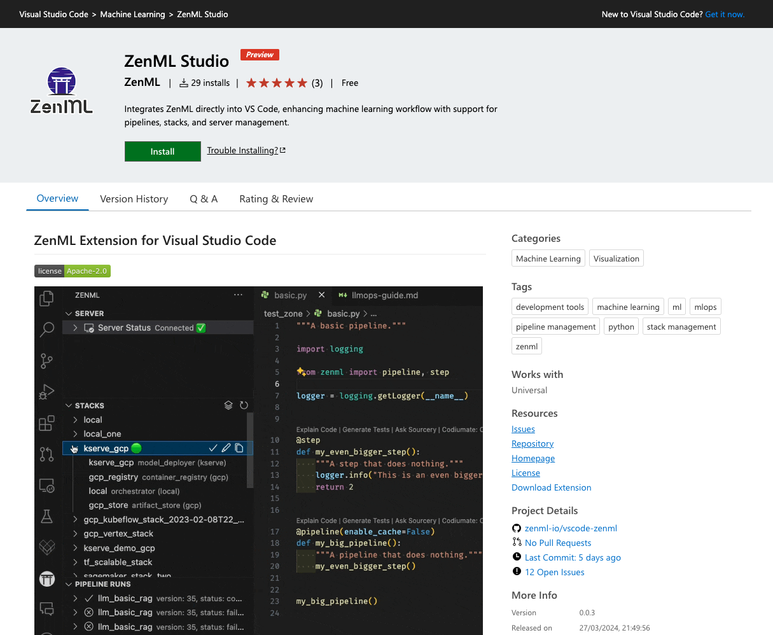Expand the local_one stack
The height and width of the screenshot is (635, 773).
[x=76, y=434]
